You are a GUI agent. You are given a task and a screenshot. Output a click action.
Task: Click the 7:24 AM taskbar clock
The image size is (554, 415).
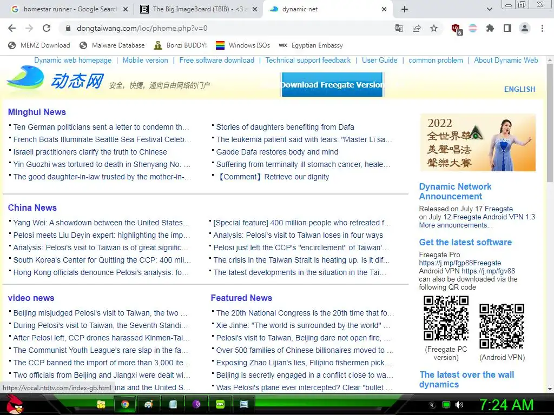506,405
